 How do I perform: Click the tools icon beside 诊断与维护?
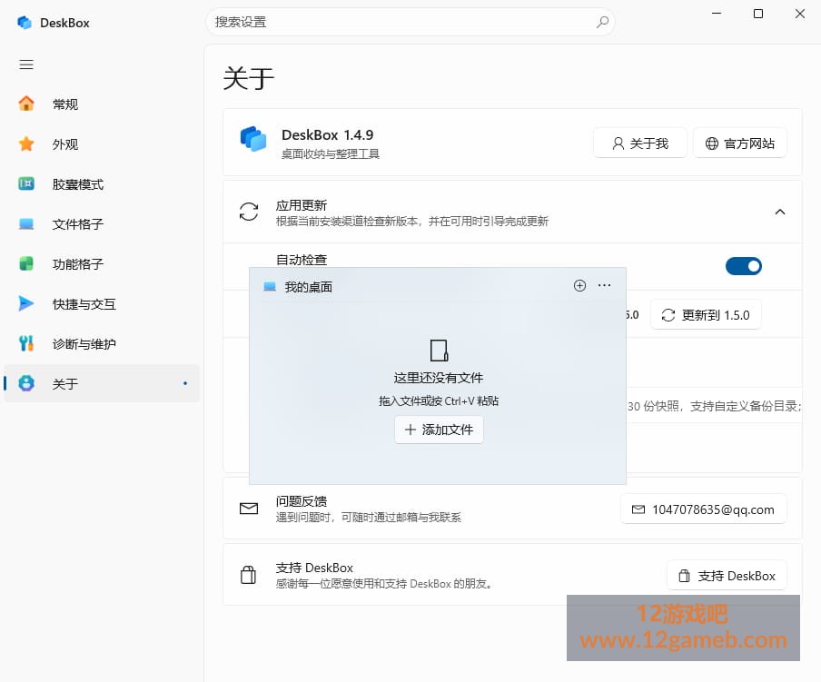[x=26, y=343]
